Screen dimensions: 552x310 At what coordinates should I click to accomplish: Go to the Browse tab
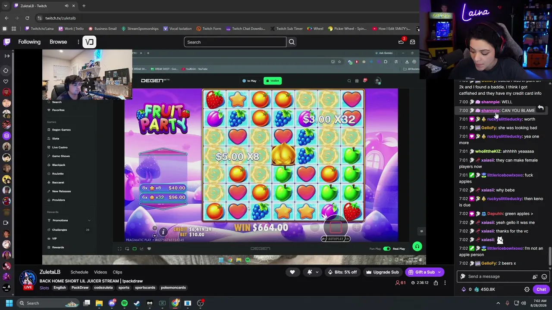(x=58, y=42)
